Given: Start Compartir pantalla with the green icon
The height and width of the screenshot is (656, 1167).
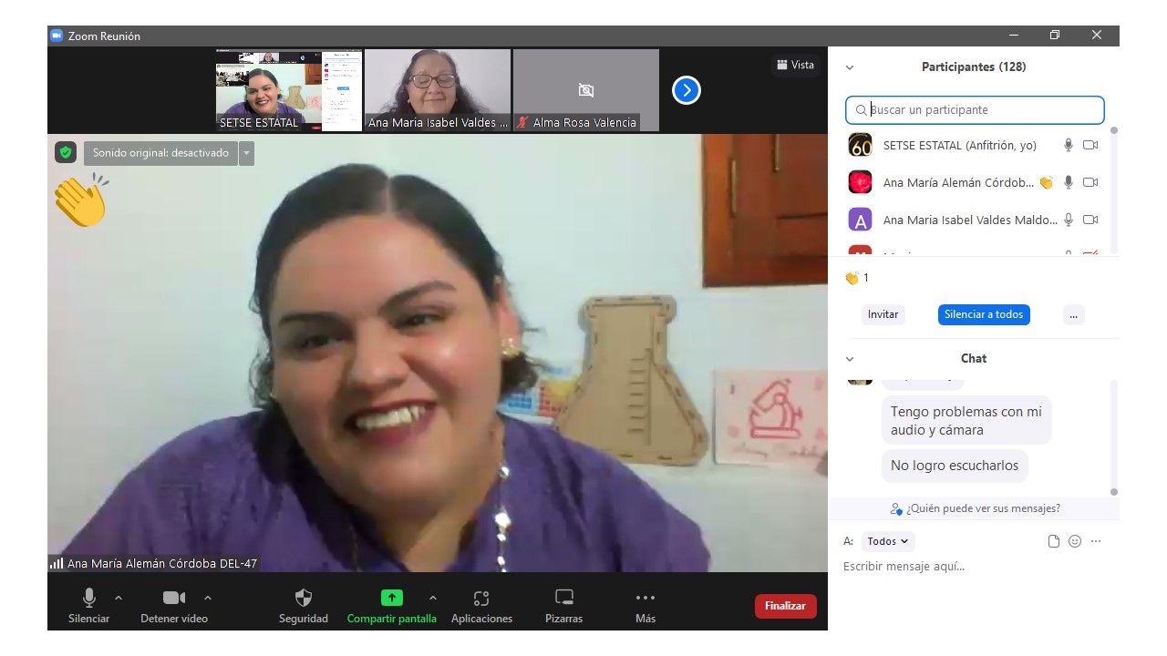Looking at the screenshot, I should click(391, 598).
